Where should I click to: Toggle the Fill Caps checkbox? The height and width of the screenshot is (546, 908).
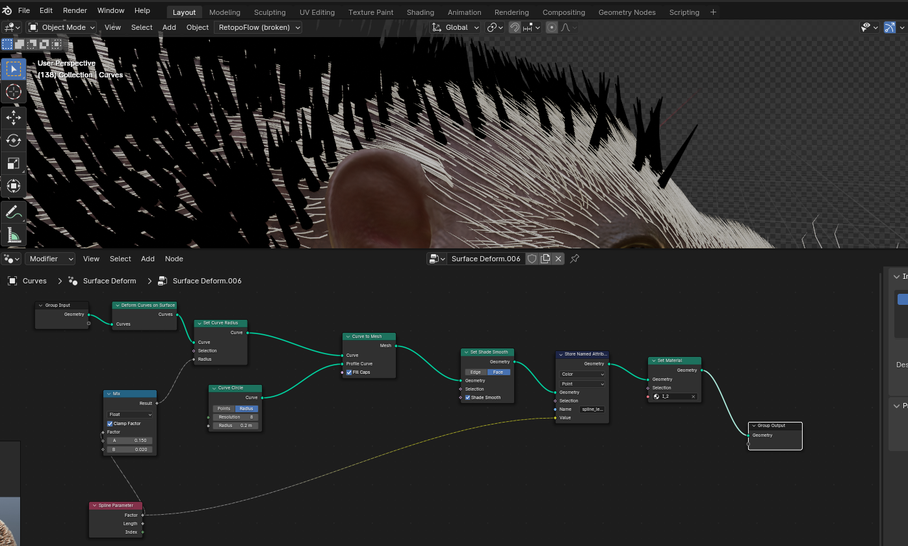(x=349, y=372)
